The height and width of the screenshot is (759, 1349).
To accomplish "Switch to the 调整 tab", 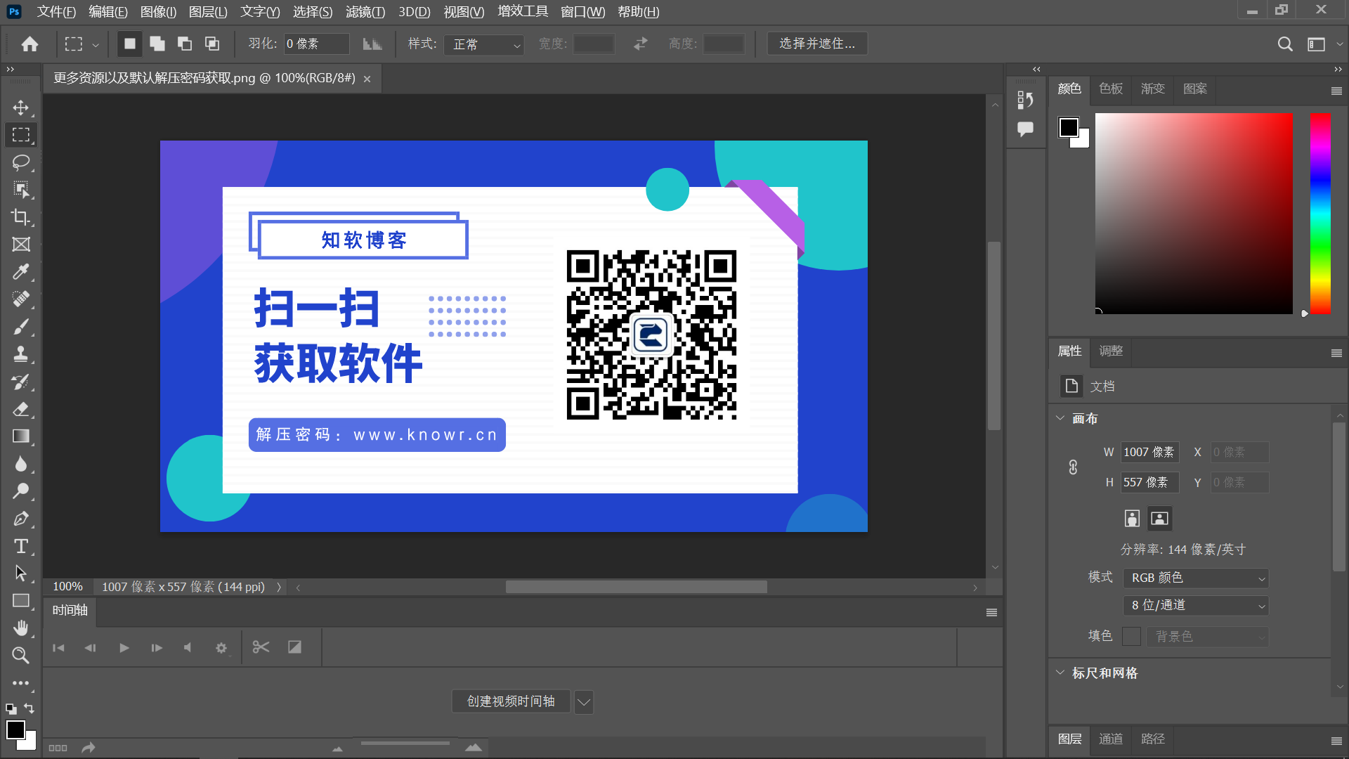I will [1111, 351].
